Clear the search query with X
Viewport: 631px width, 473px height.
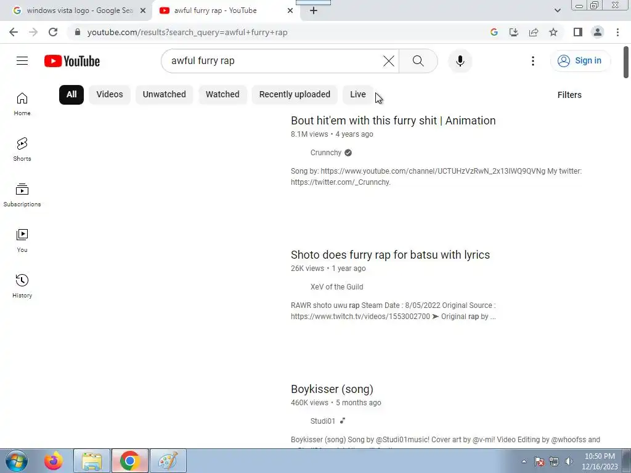[389, 61]
